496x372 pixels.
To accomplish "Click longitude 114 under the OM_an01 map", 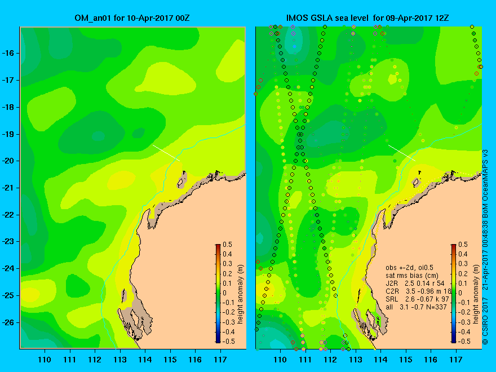I will point(145,360).
